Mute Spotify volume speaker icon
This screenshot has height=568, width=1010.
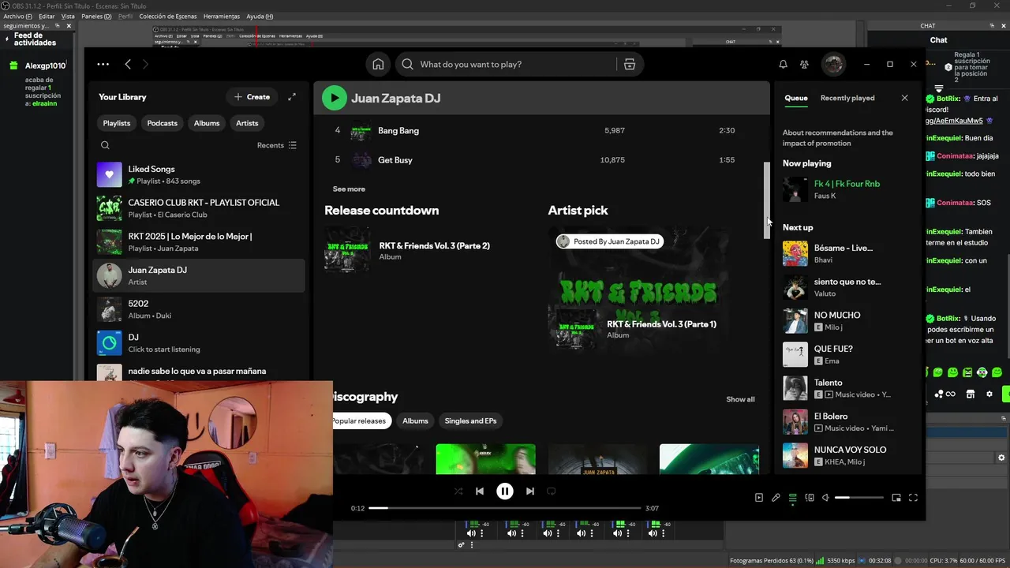pyautogui.click(x=825, y=498)
